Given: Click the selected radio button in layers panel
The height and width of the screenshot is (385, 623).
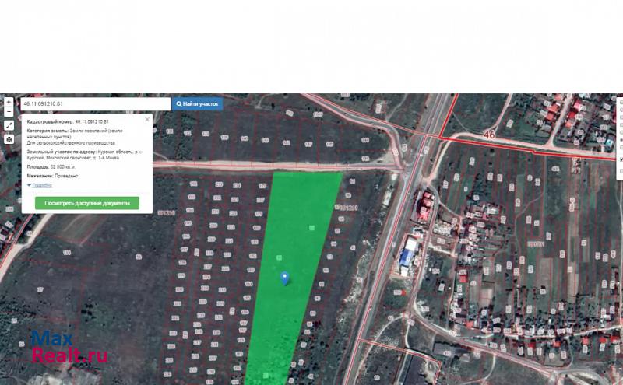Looking at the screenshot, I should pos(621,140).
